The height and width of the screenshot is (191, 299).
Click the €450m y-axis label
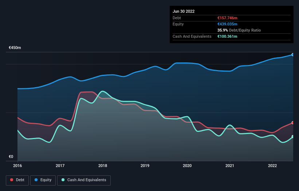tap(15, 48)
